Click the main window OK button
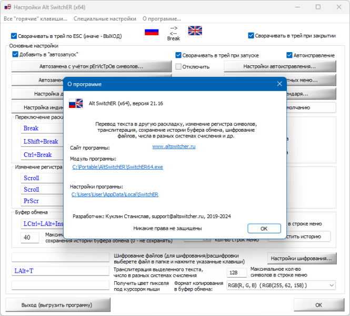Screen dimensions: 350x316 [x=319, y=305]
